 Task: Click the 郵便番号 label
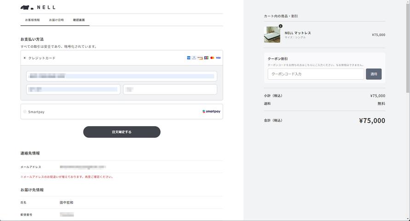coord(26,215)
